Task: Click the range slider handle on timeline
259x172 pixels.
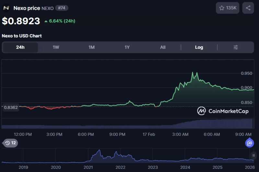Action: click(x=253, y=156)
